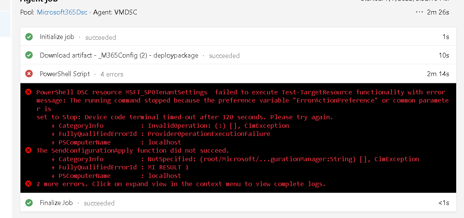Click the 2m 14s duration of PowerShell Script
Image resolution: width=464 pixels, height=218 pixels.
pos(438,73)
